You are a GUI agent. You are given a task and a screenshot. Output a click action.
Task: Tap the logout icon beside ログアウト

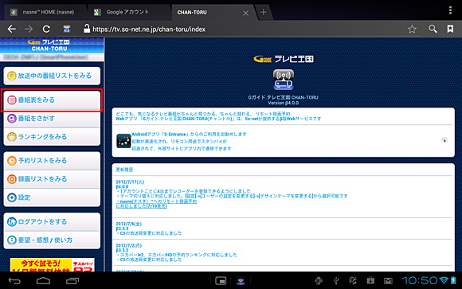[x=11, y=222]
